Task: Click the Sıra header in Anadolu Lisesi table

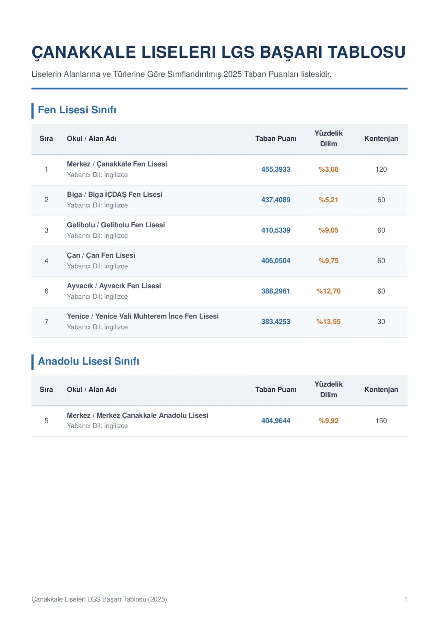Action: pos(46,390)
